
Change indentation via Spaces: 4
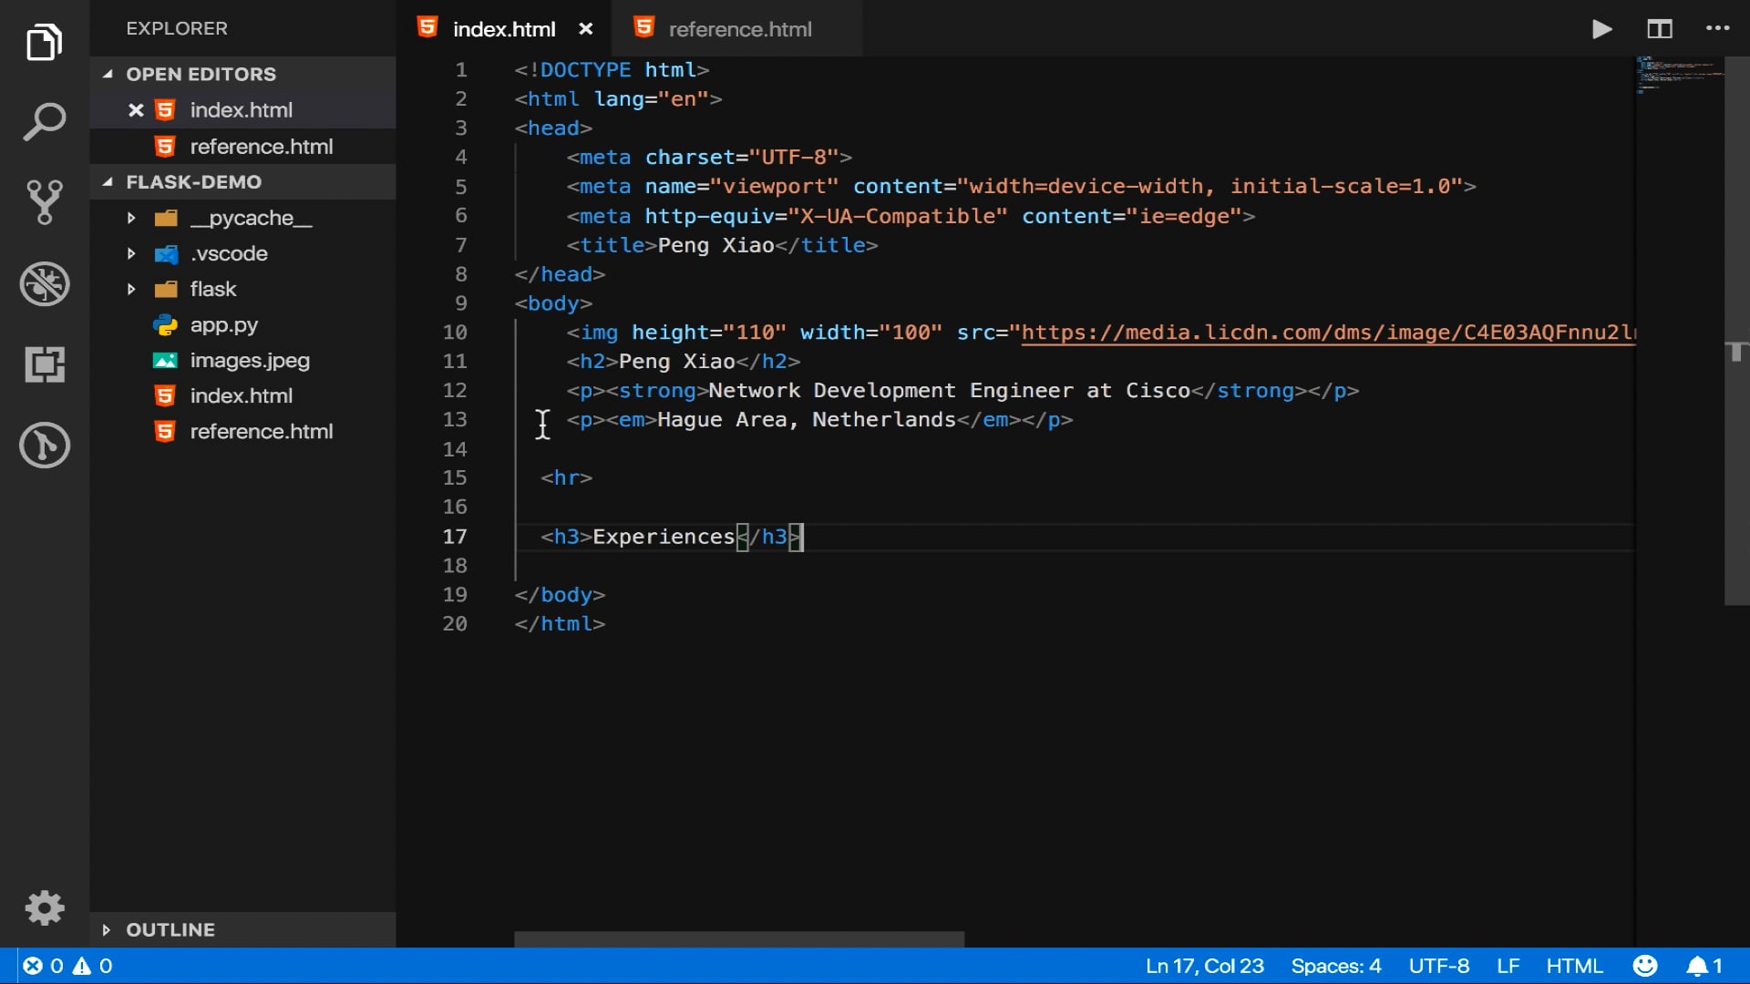click(x=1335, y=966)
